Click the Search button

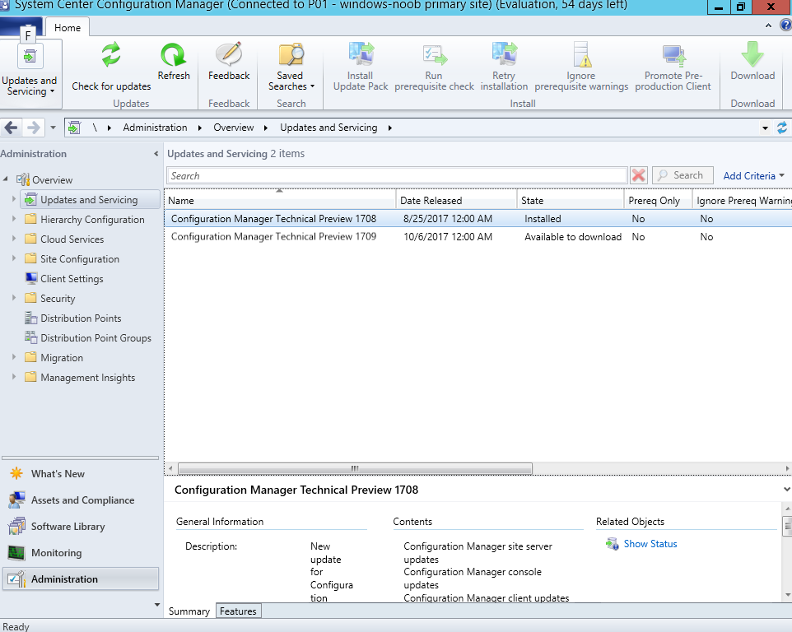tap(683, 175)
